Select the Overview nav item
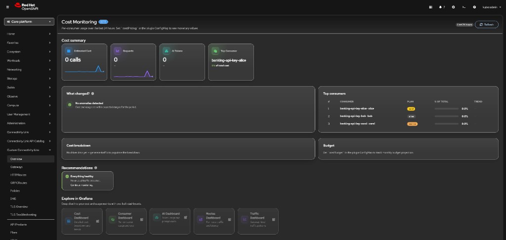This screenshot has height=240, width=506. [x=31, y=159]
